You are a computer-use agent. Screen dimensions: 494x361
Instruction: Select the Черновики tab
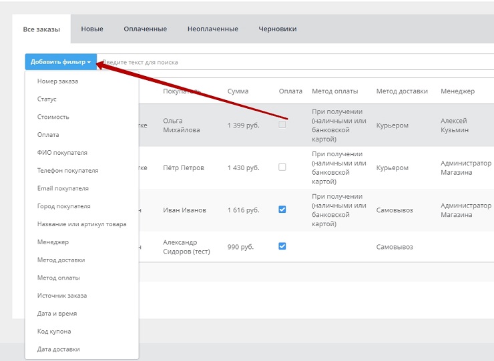coord(278,29)
